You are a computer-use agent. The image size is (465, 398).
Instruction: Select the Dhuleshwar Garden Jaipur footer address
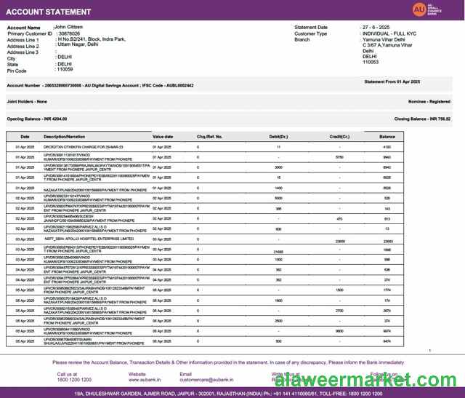point(228,394)
